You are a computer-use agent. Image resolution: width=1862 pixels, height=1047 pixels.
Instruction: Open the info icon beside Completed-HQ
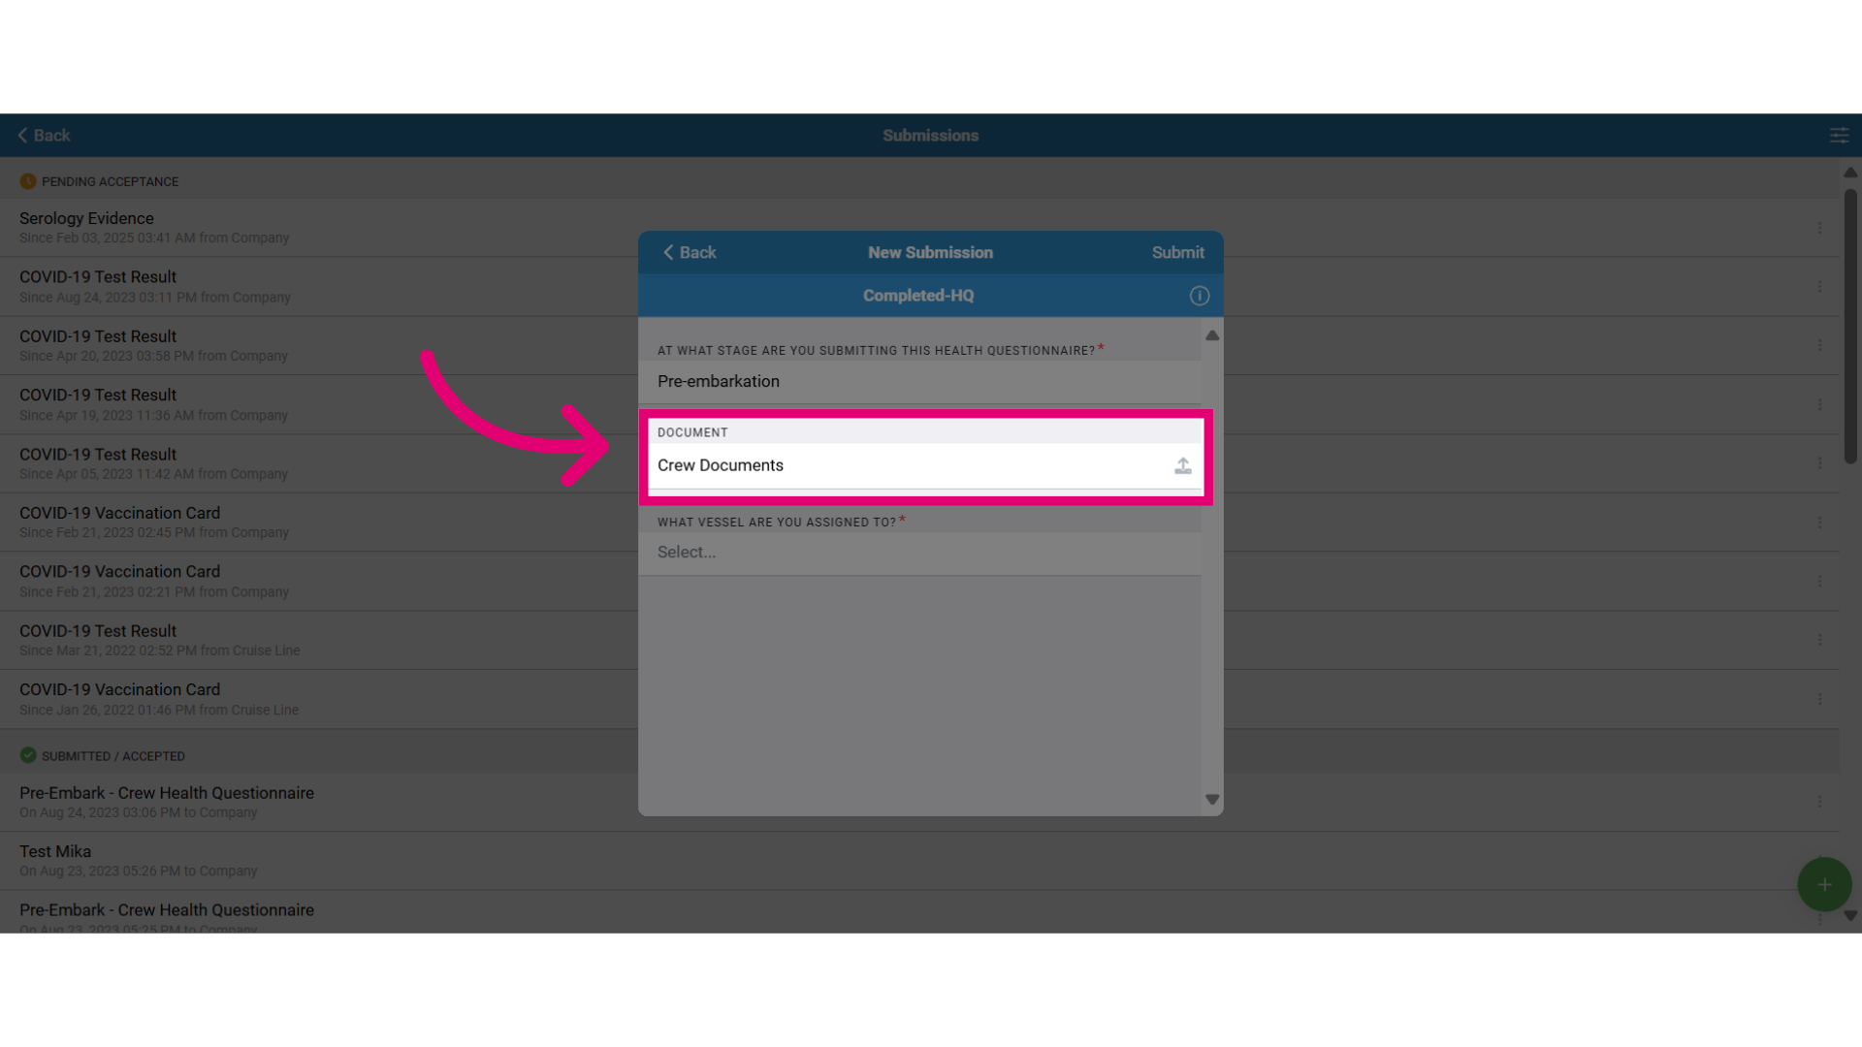[1200, 296]
